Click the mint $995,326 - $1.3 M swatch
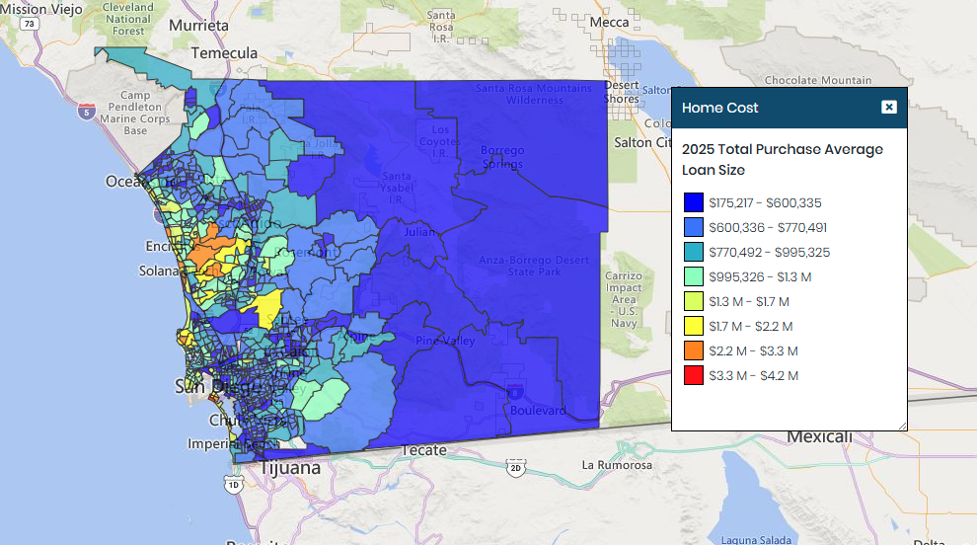Screen dimensions: 977x545 (x=694, y=276)
